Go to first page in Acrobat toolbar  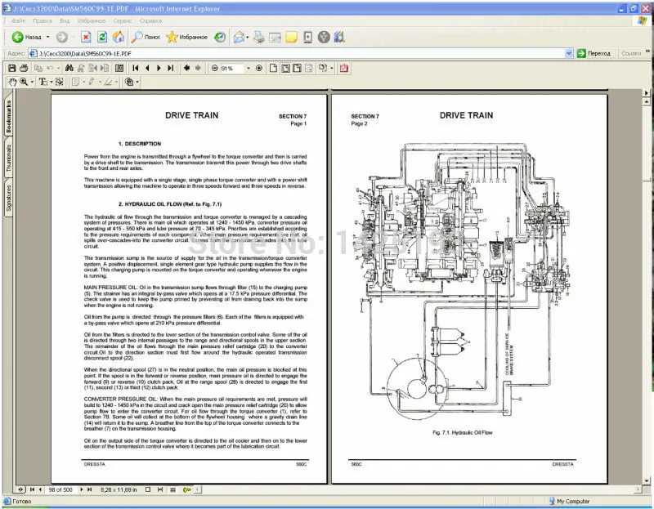tap(136, 68)
